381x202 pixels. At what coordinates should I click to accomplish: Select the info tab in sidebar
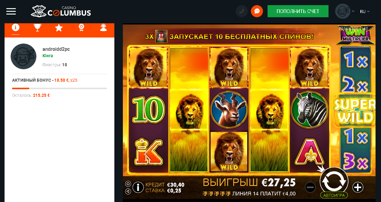pos(15,28)
